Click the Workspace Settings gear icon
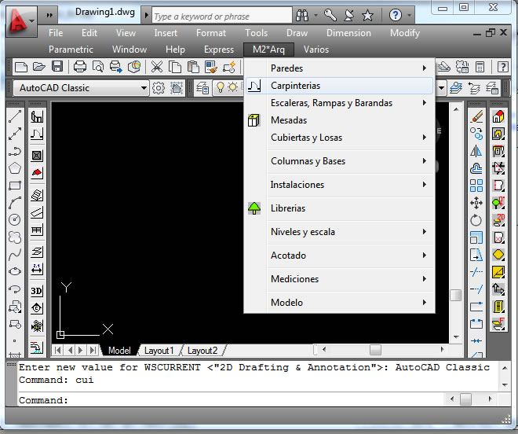This screenshot has height=434, width=518. pos(159,88)
